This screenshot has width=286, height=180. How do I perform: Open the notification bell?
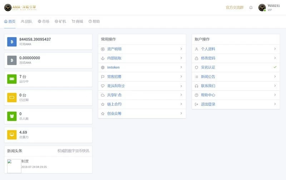[x=251, y=8]
